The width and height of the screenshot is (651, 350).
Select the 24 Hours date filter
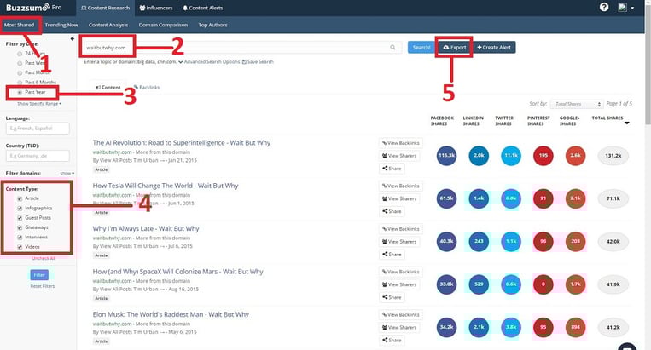20,54
